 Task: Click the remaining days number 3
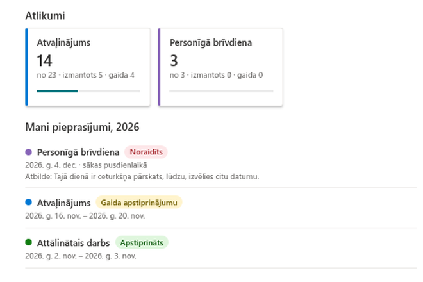(x=174, y=60)
